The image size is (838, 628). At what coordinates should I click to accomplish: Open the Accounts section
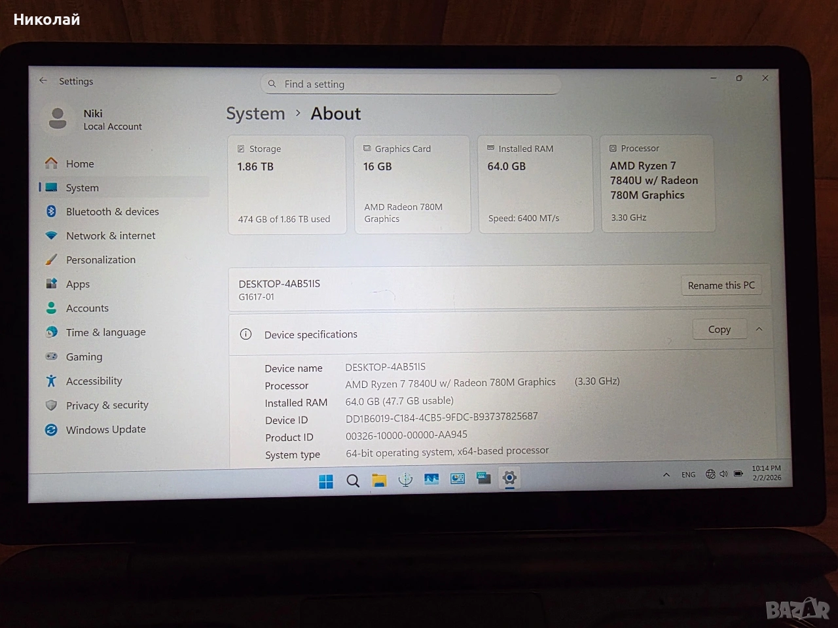coord(87,308)
